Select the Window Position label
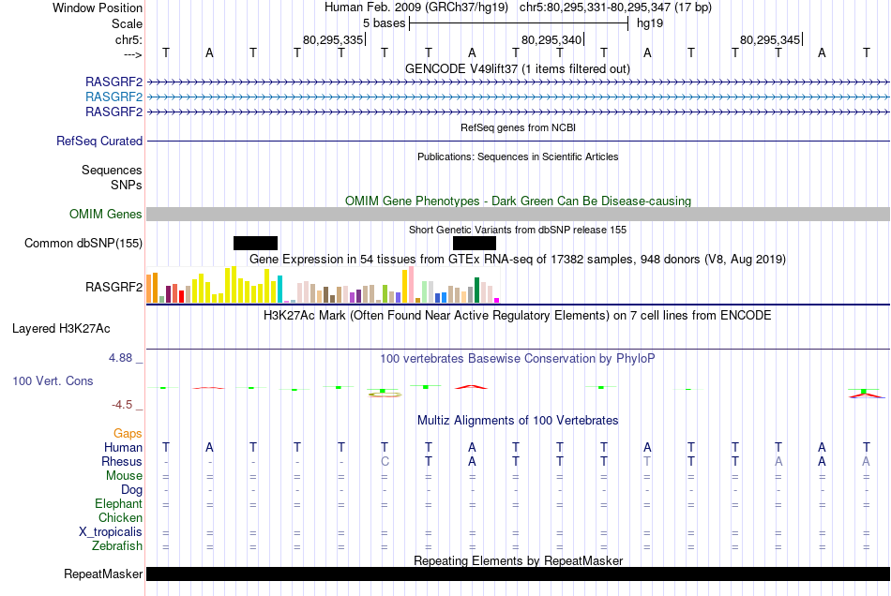Viewport: 891px width, 596px height. click(98, 7)
